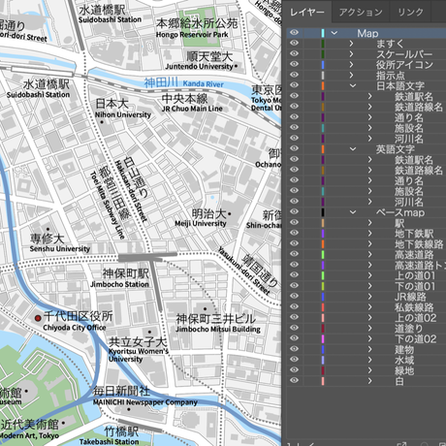Expand the 下の道02 sublayer
446x446 pixels.
tap(370, 338)
